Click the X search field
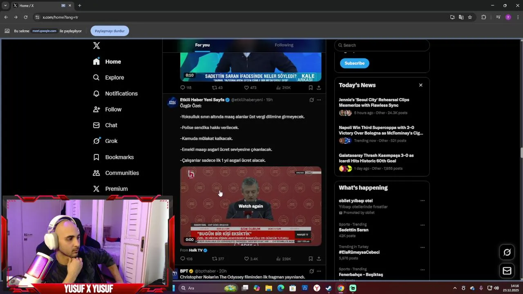 pyautogui.click(x=382, y=45)
